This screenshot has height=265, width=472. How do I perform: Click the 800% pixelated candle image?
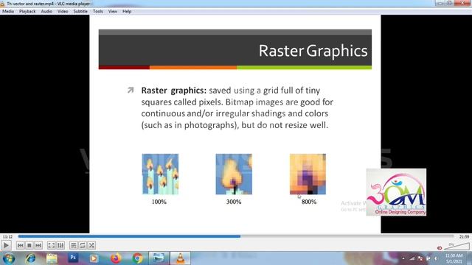tap(308, 174)
